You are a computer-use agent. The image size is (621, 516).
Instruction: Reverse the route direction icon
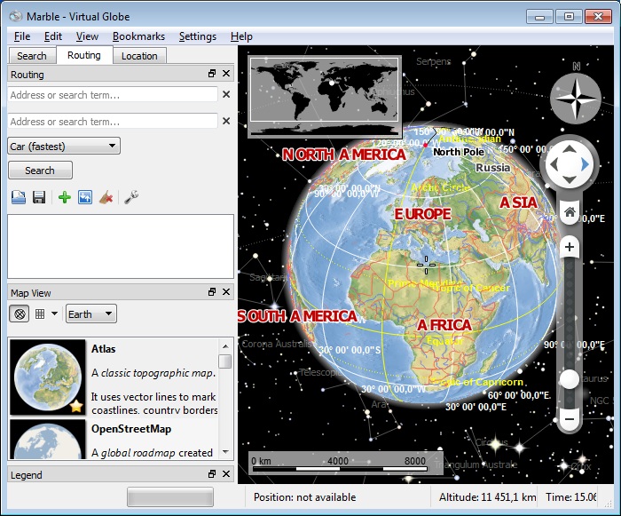[x=85, y=197]
